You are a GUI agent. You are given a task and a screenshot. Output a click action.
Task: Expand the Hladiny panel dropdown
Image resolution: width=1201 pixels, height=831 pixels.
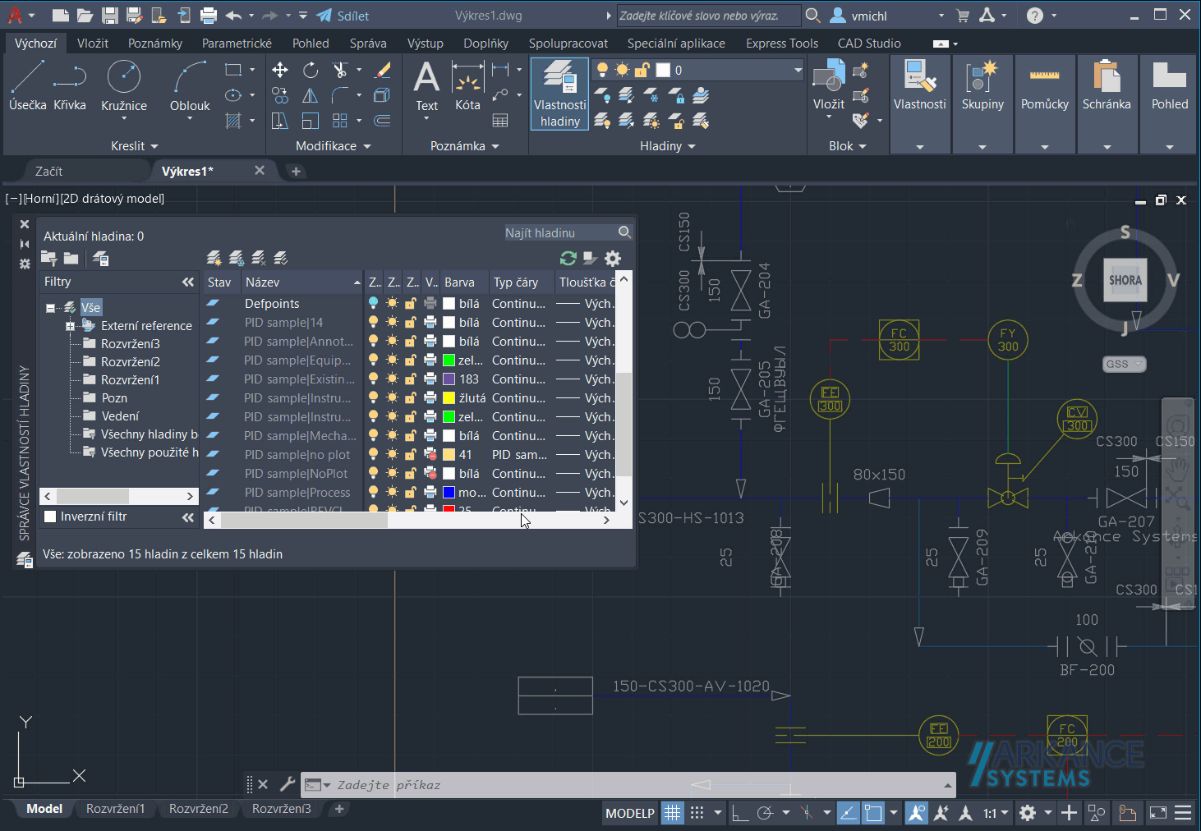point(668,146)
